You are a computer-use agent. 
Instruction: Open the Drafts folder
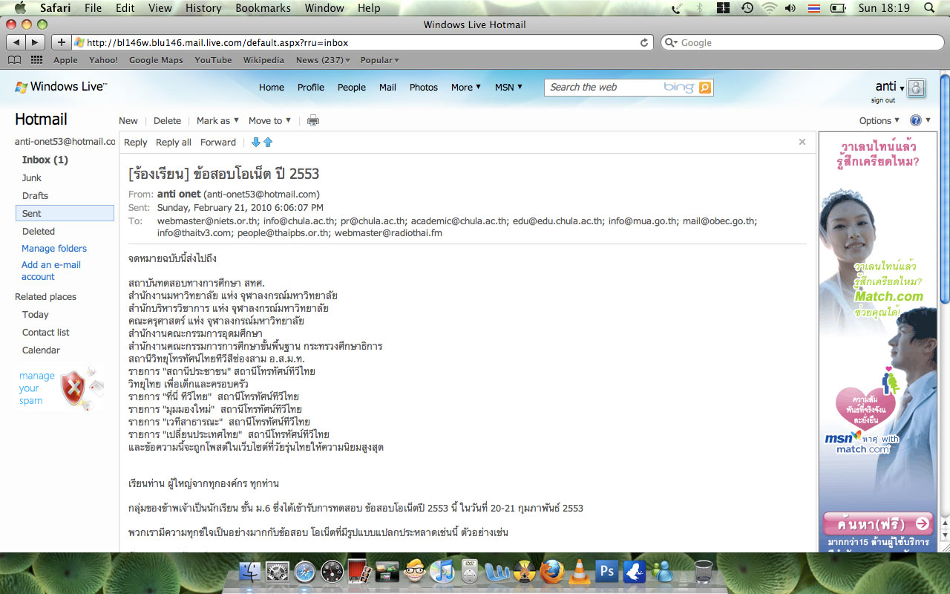point(35,195)
